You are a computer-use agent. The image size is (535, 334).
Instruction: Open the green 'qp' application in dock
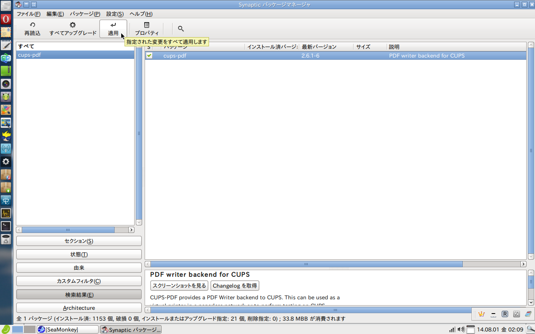coord(5,58)
